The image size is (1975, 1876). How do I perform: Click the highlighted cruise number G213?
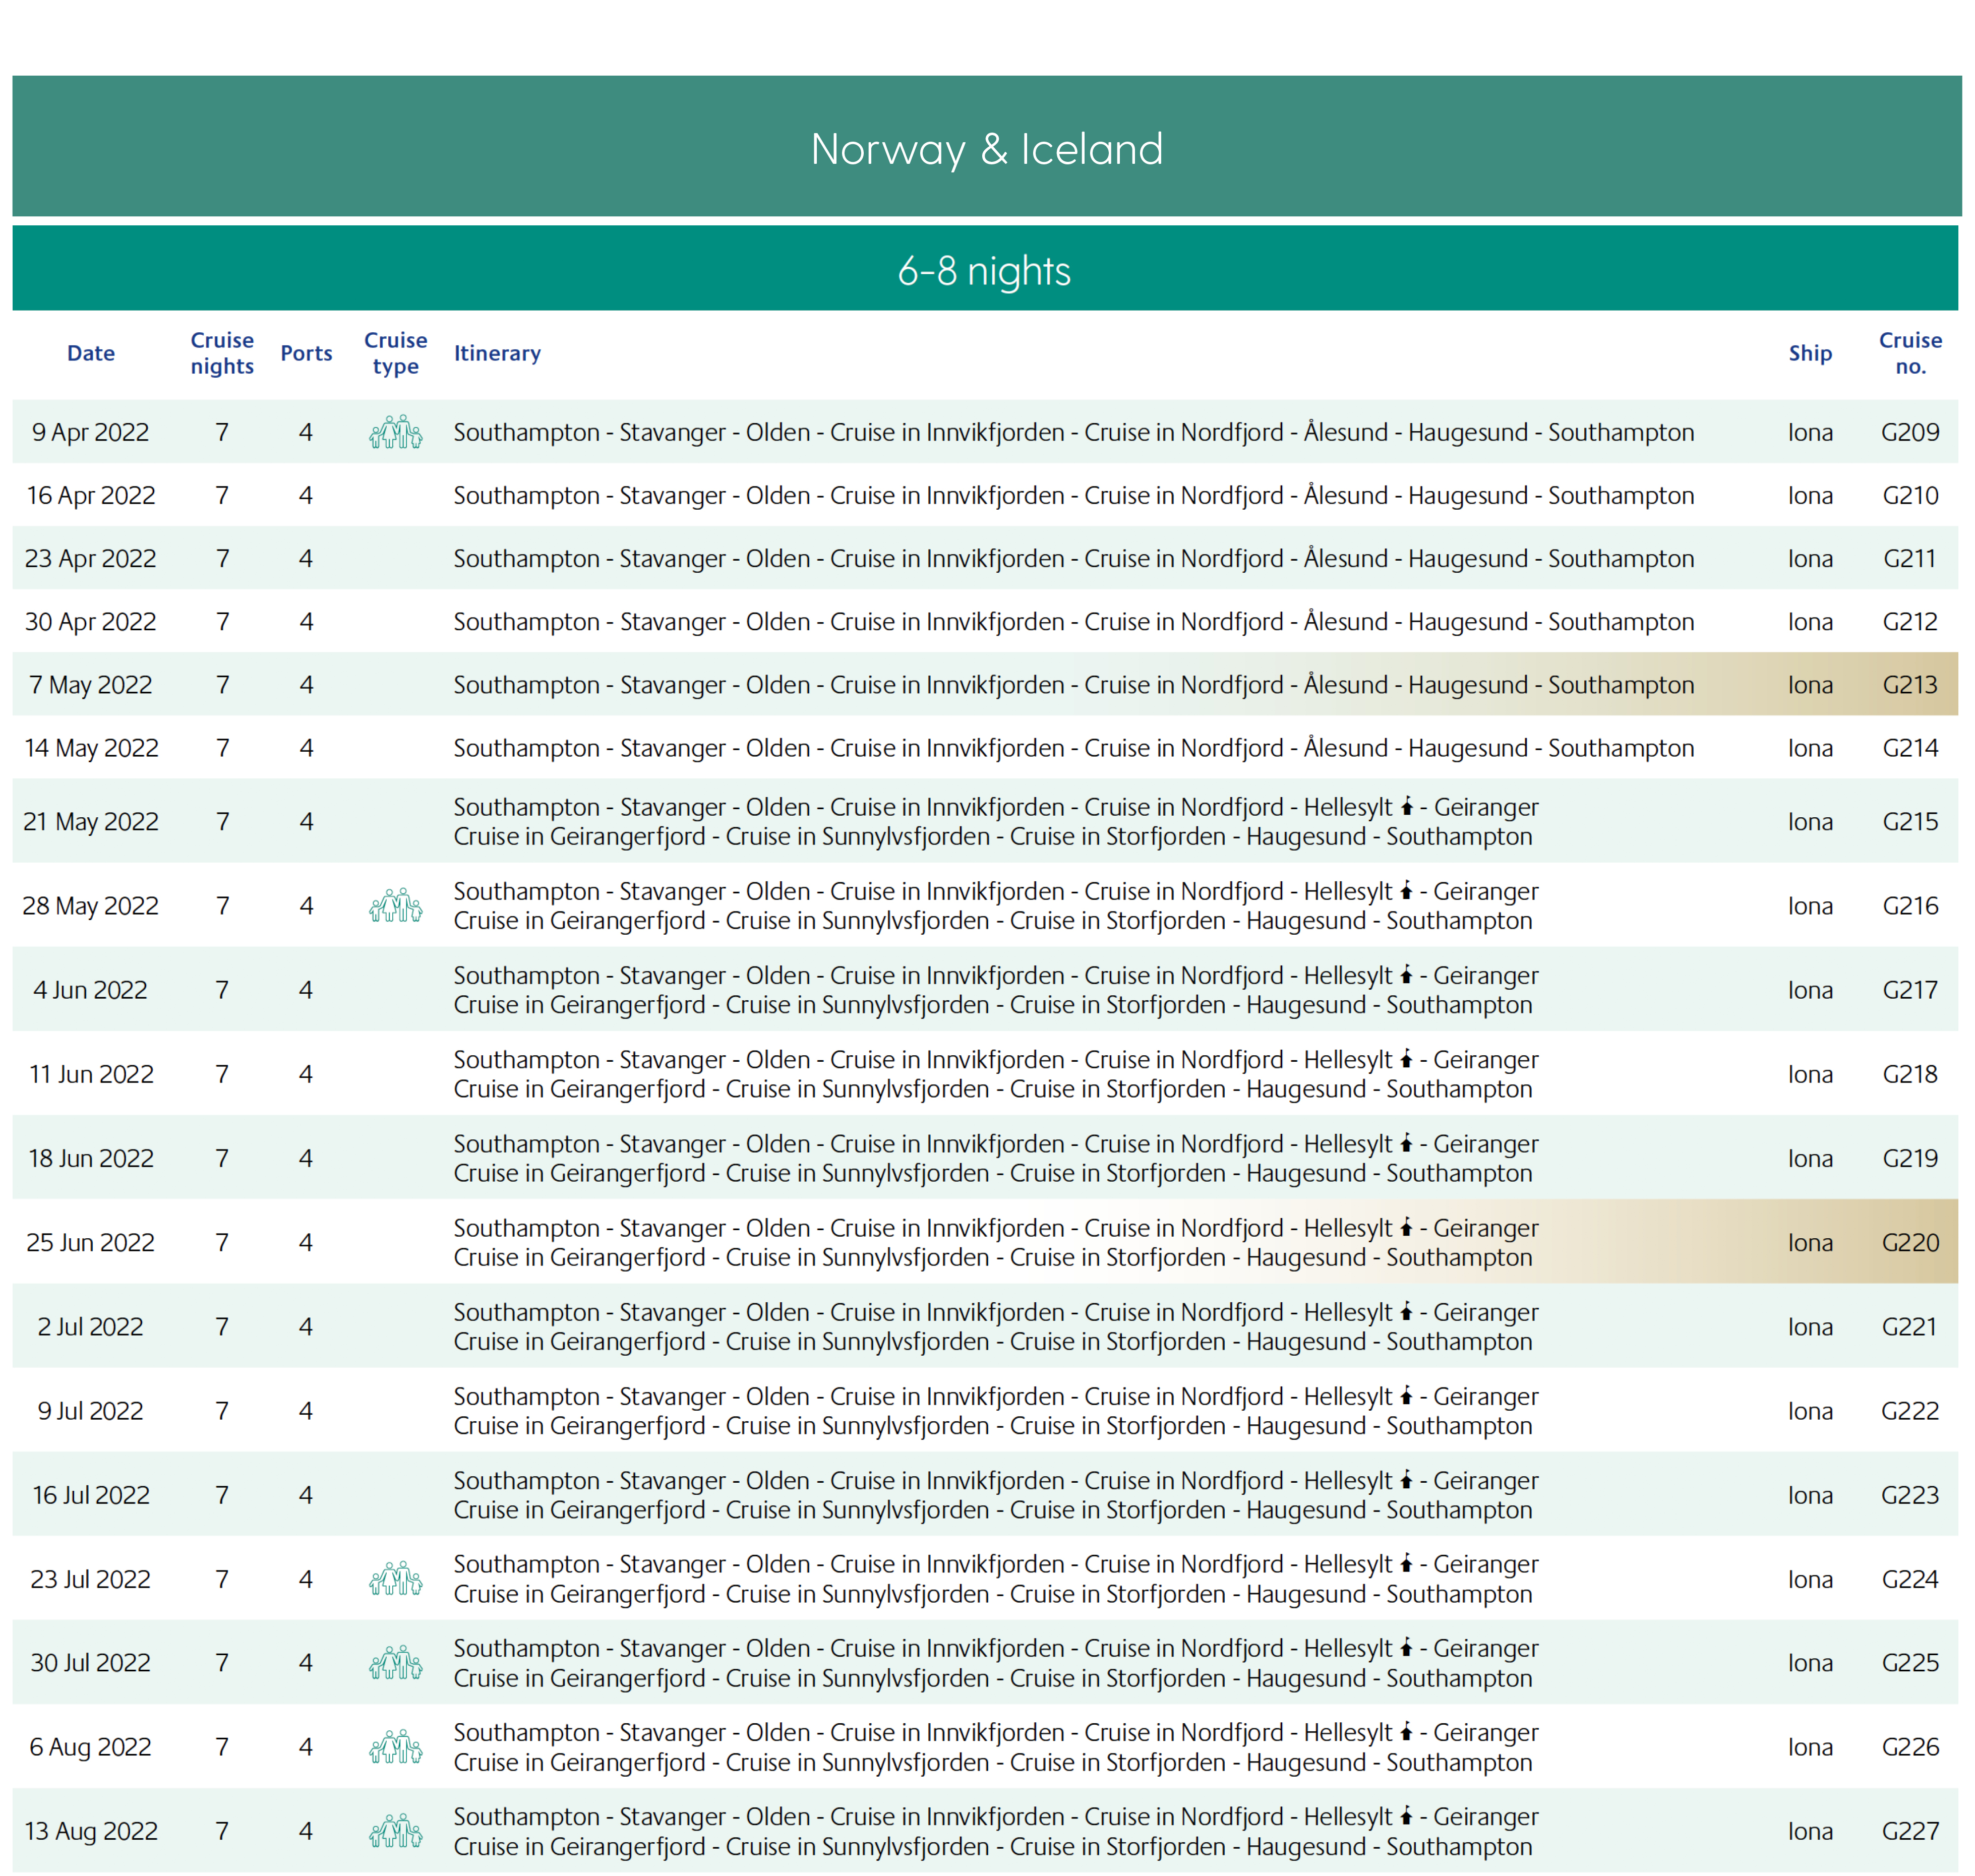coord(1910,685)
